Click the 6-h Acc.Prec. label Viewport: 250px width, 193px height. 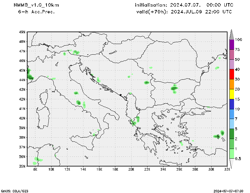(x=36, y=12)
